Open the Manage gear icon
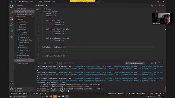Screen dimensions: 175x98 tap(11, 89)
